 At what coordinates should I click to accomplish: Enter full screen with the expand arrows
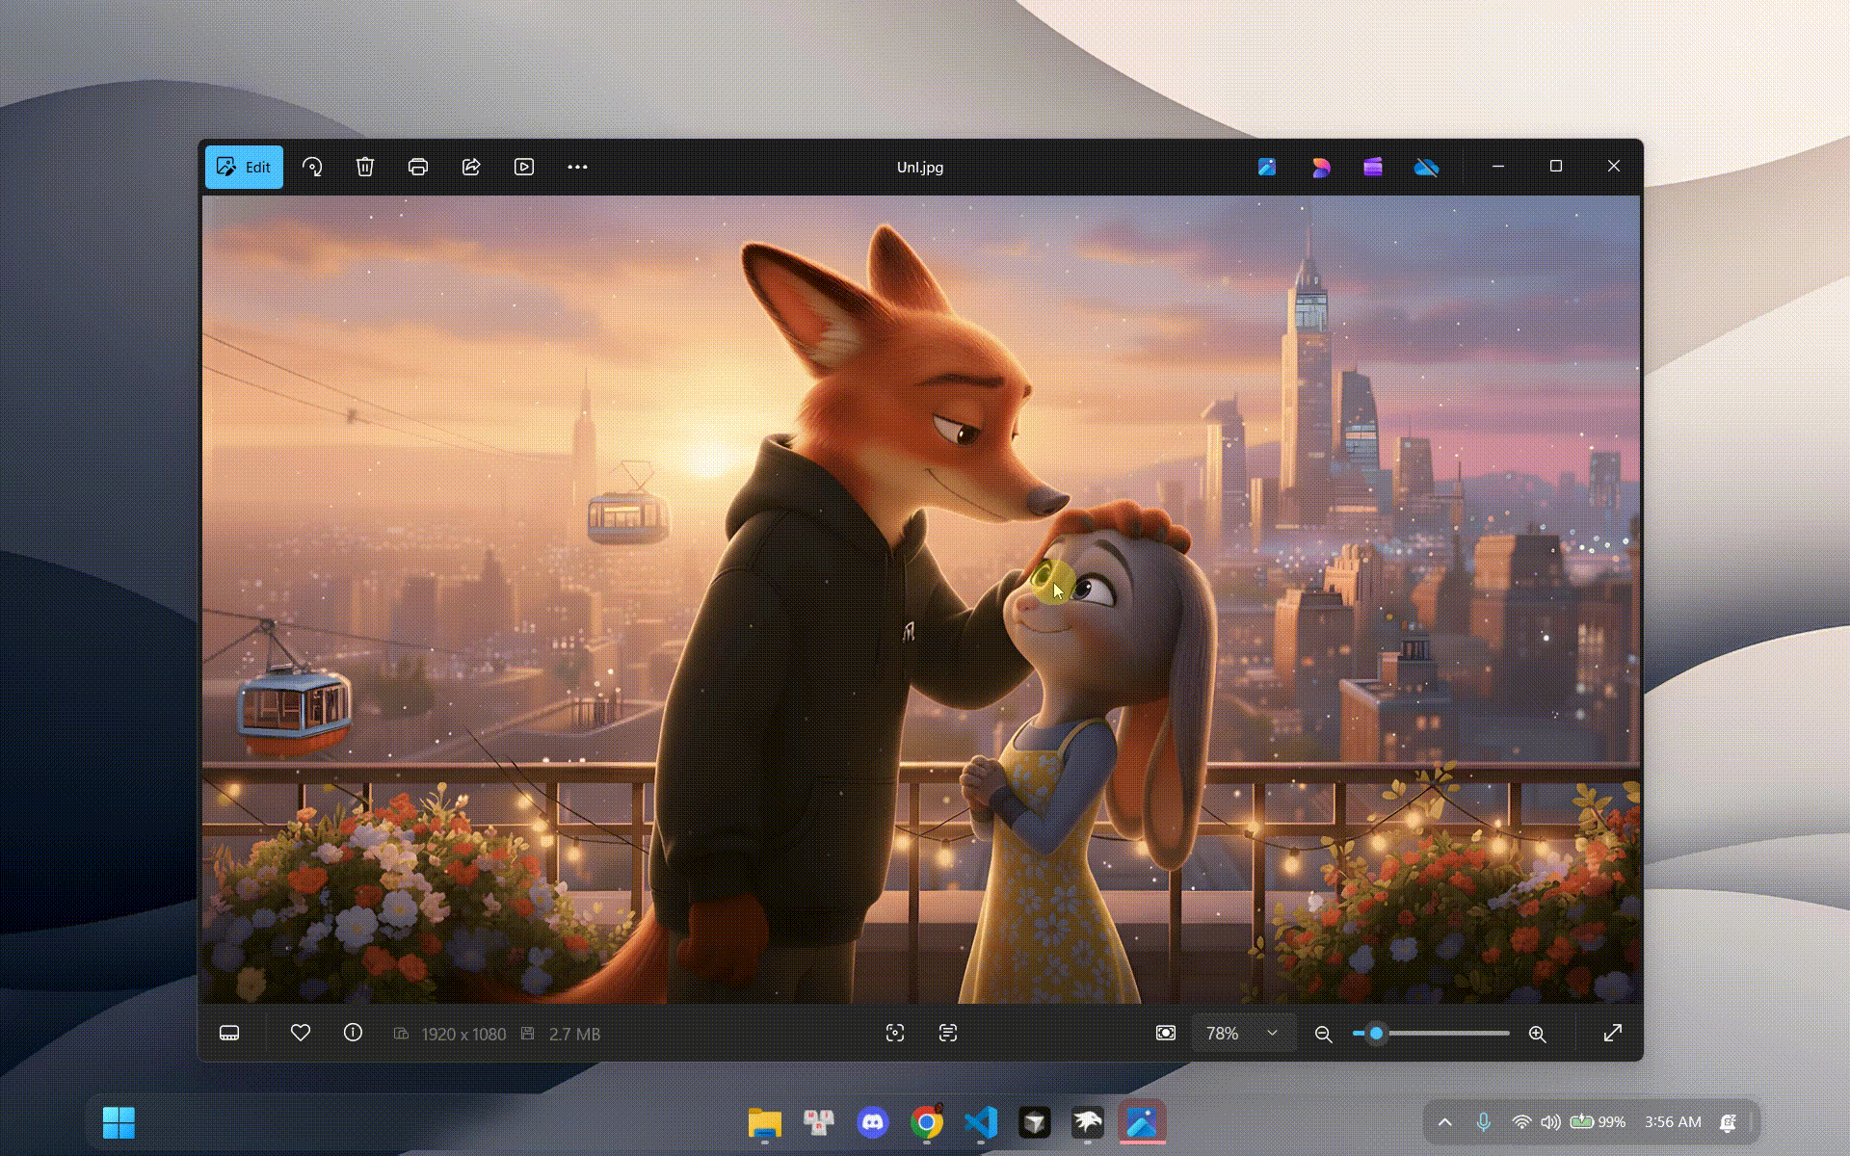click(x=1613, y=1033)
